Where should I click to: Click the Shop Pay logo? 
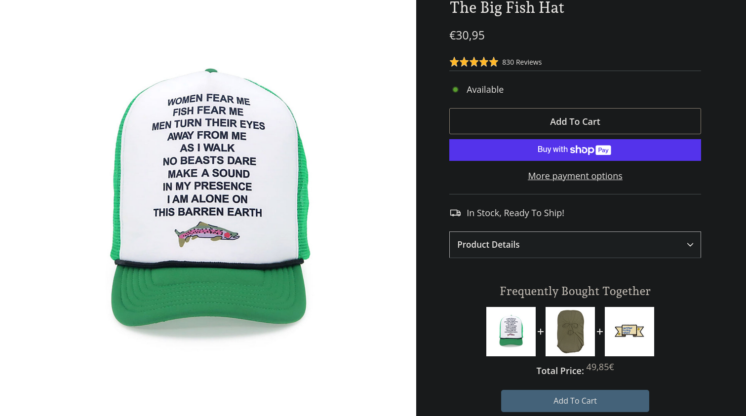590,150
